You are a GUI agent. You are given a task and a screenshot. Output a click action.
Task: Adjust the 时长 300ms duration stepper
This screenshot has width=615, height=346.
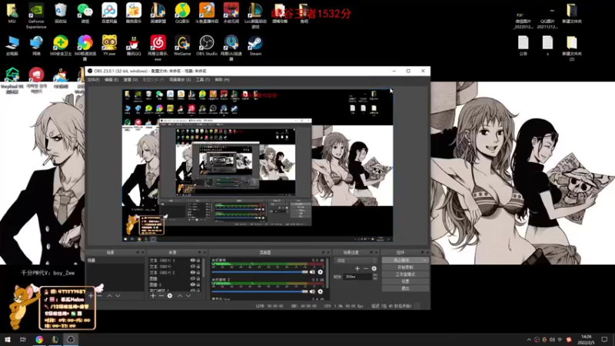[x=375, y=277]
